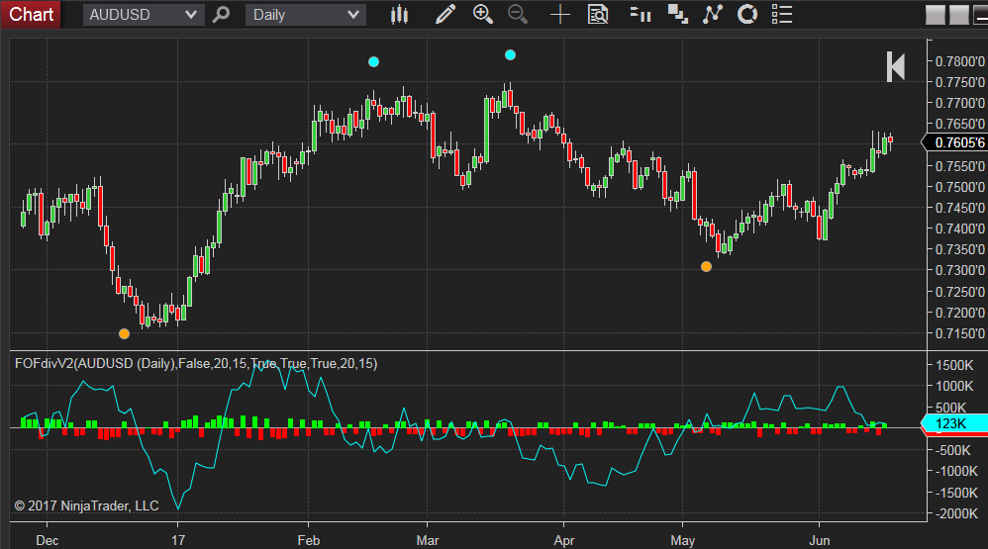988x549 pixels.
Task: Open the data series stacked squares icon
Action: pos(677,15)
